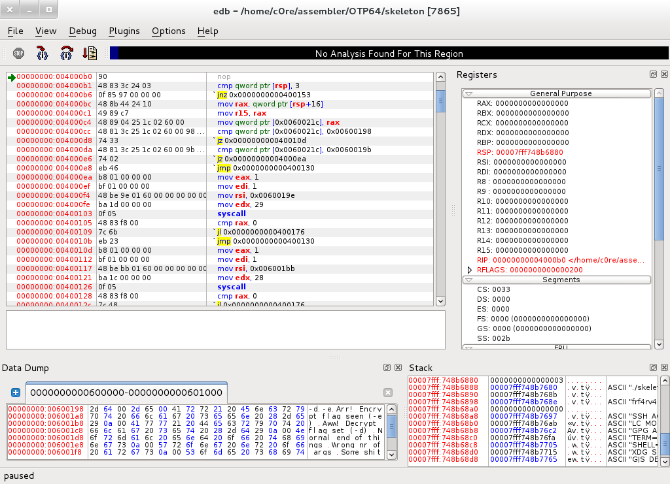Click the region analysis bar
The width and height of the screenshot is (670, 484).
tap(389, 54)
